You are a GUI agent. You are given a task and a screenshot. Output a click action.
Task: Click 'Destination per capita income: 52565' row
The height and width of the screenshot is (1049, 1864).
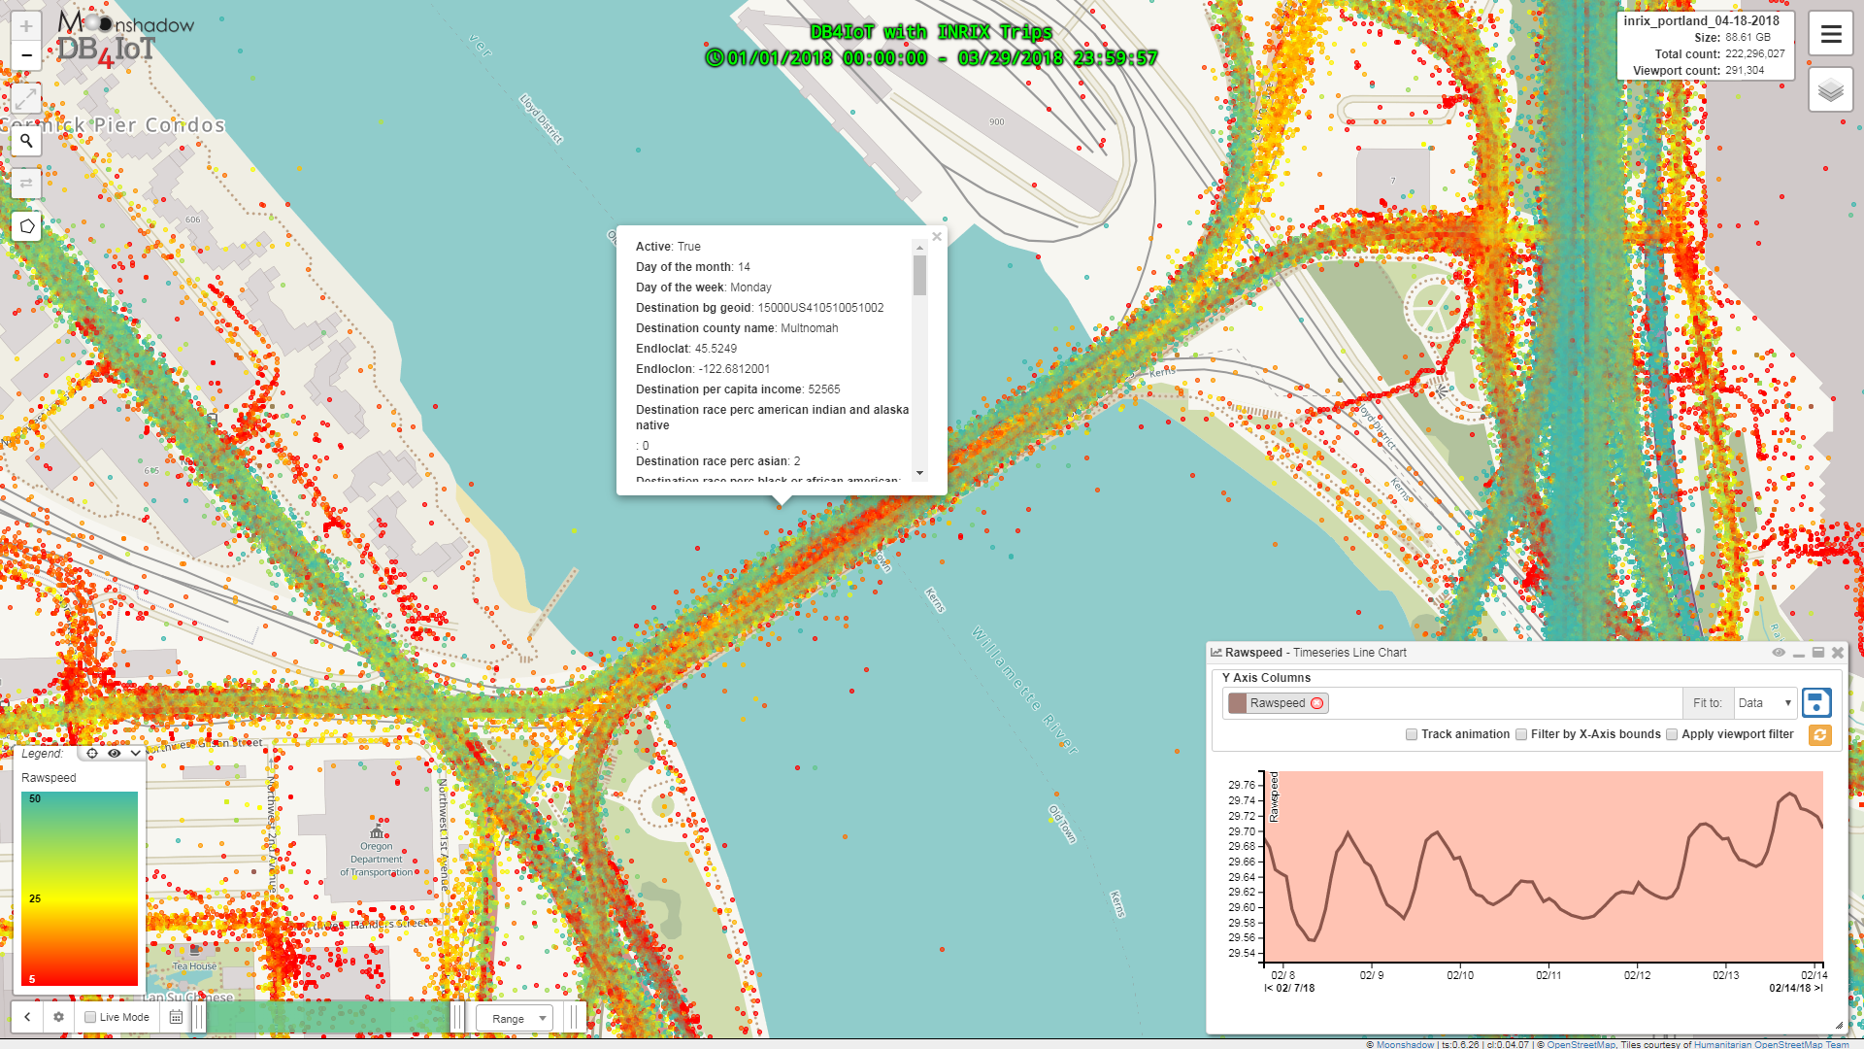pyautogui.click(x=738, y=389)
